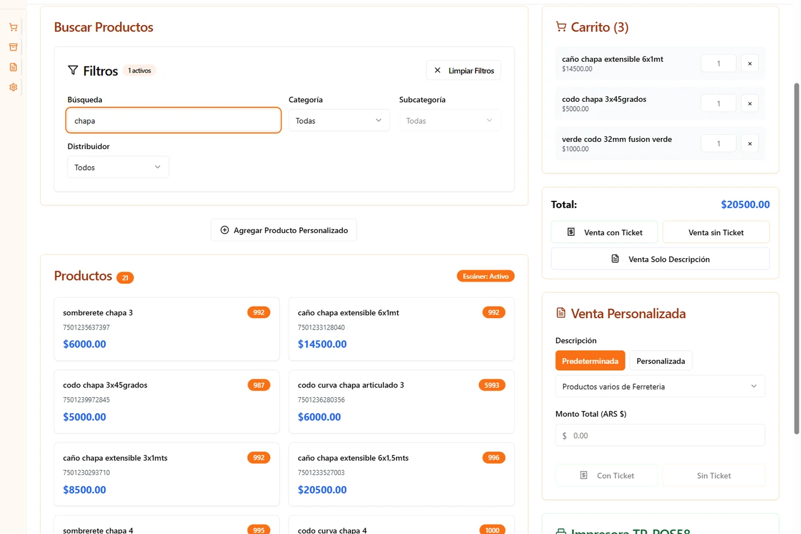This screenshot has height=534, width=801.
Task: Add caño chapa extensible 3x1mts card
Action: pyautogui.click(x=166, y=474)
